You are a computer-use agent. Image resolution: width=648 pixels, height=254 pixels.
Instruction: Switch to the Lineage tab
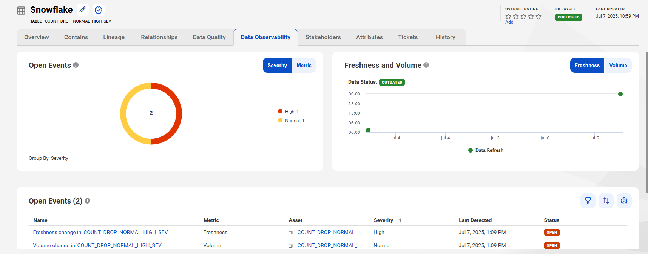(x=114, y=37)
